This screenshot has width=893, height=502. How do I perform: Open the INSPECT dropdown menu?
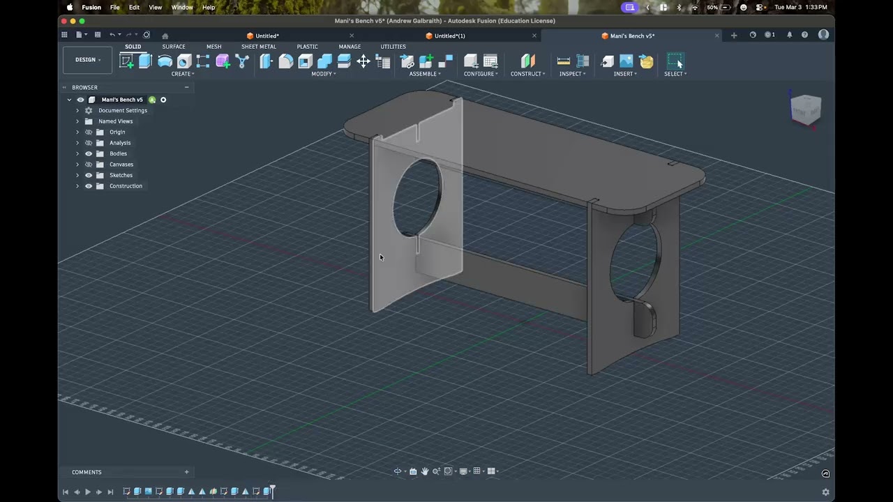[x=572, y=74]
